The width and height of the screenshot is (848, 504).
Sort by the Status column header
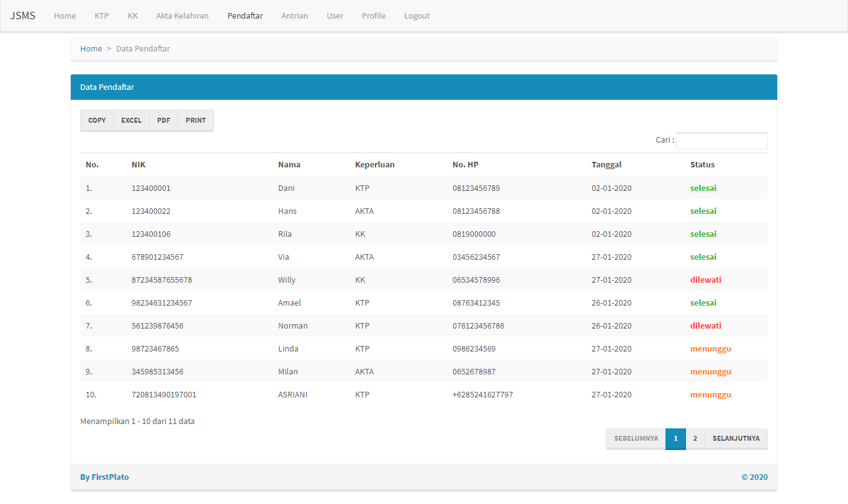pos(702,164)
